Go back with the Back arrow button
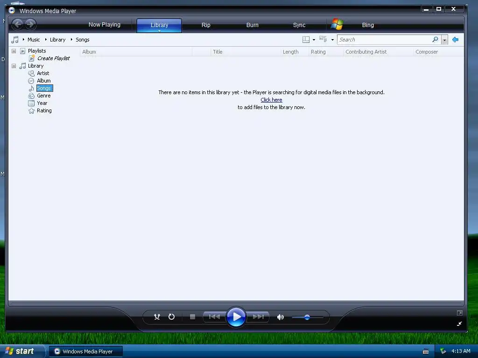Screen dimensions: 478x358 point(18,24)
